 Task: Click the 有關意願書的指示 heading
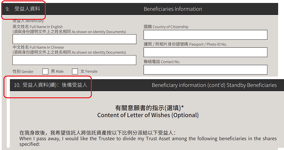pos(148,108)
